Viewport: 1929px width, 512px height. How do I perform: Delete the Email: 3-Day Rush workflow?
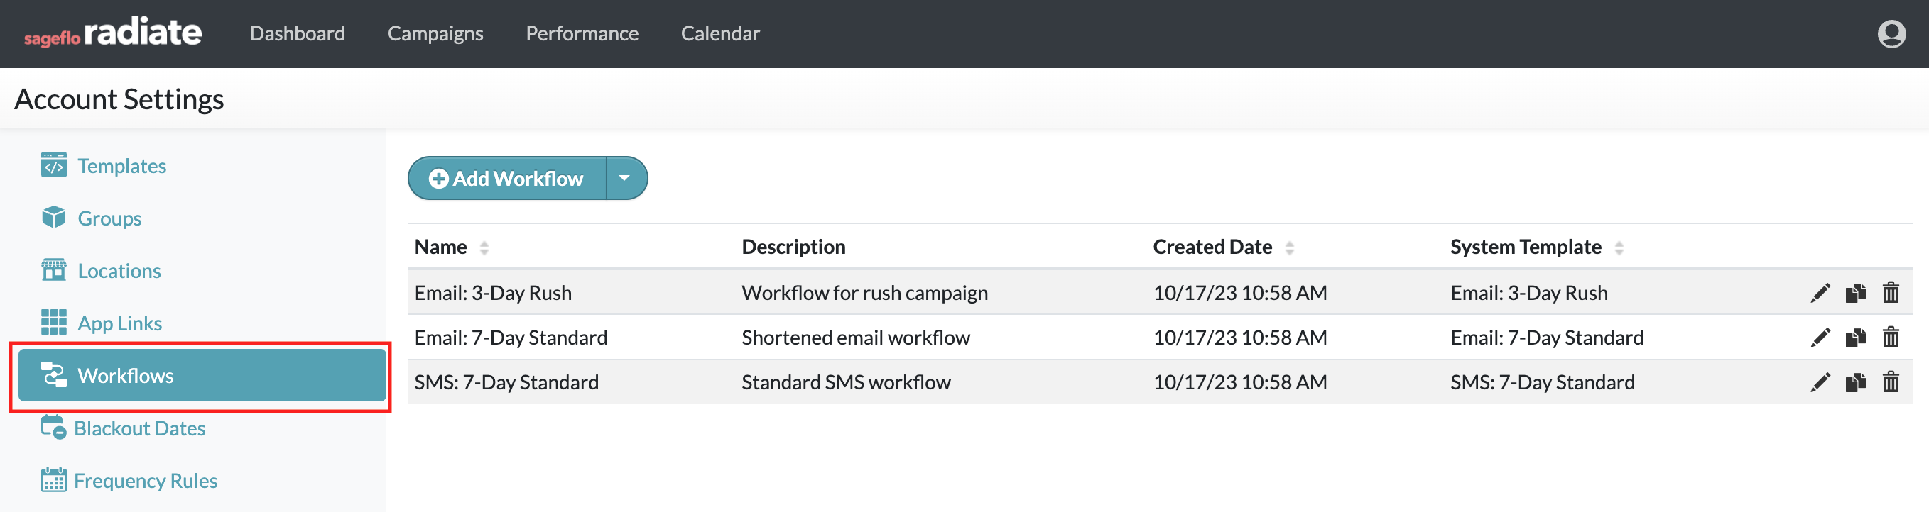(1890, 293)
